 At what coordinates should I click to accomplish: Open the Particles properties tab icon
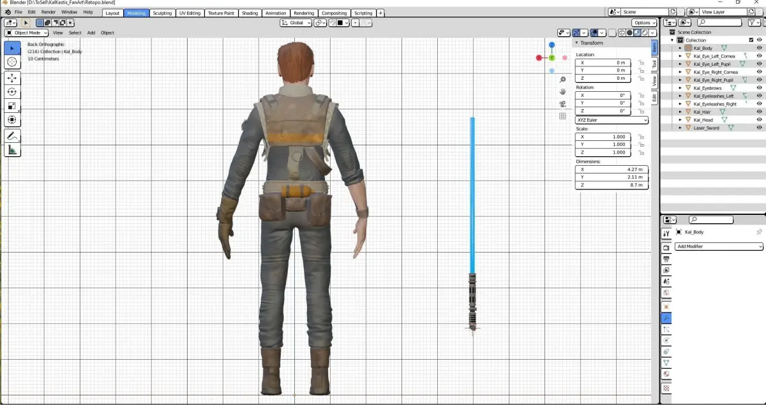666,330
